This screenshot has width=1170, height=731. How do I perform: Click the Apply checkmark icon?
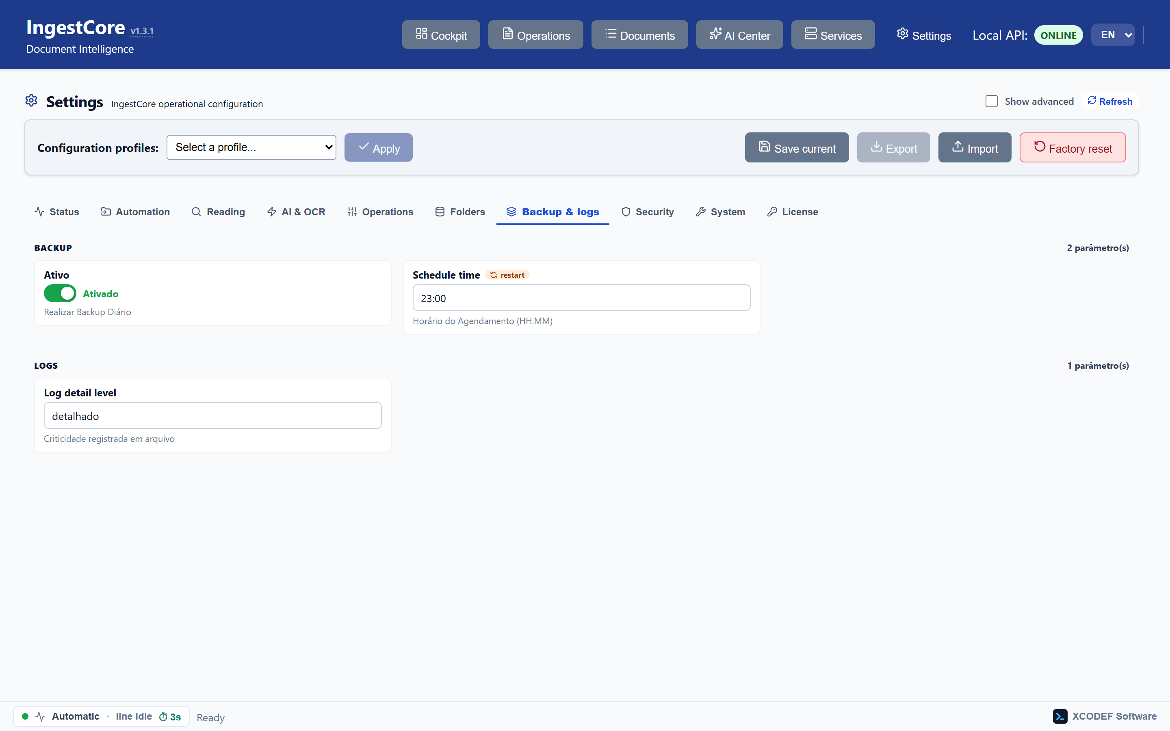(x=364, y=147)
